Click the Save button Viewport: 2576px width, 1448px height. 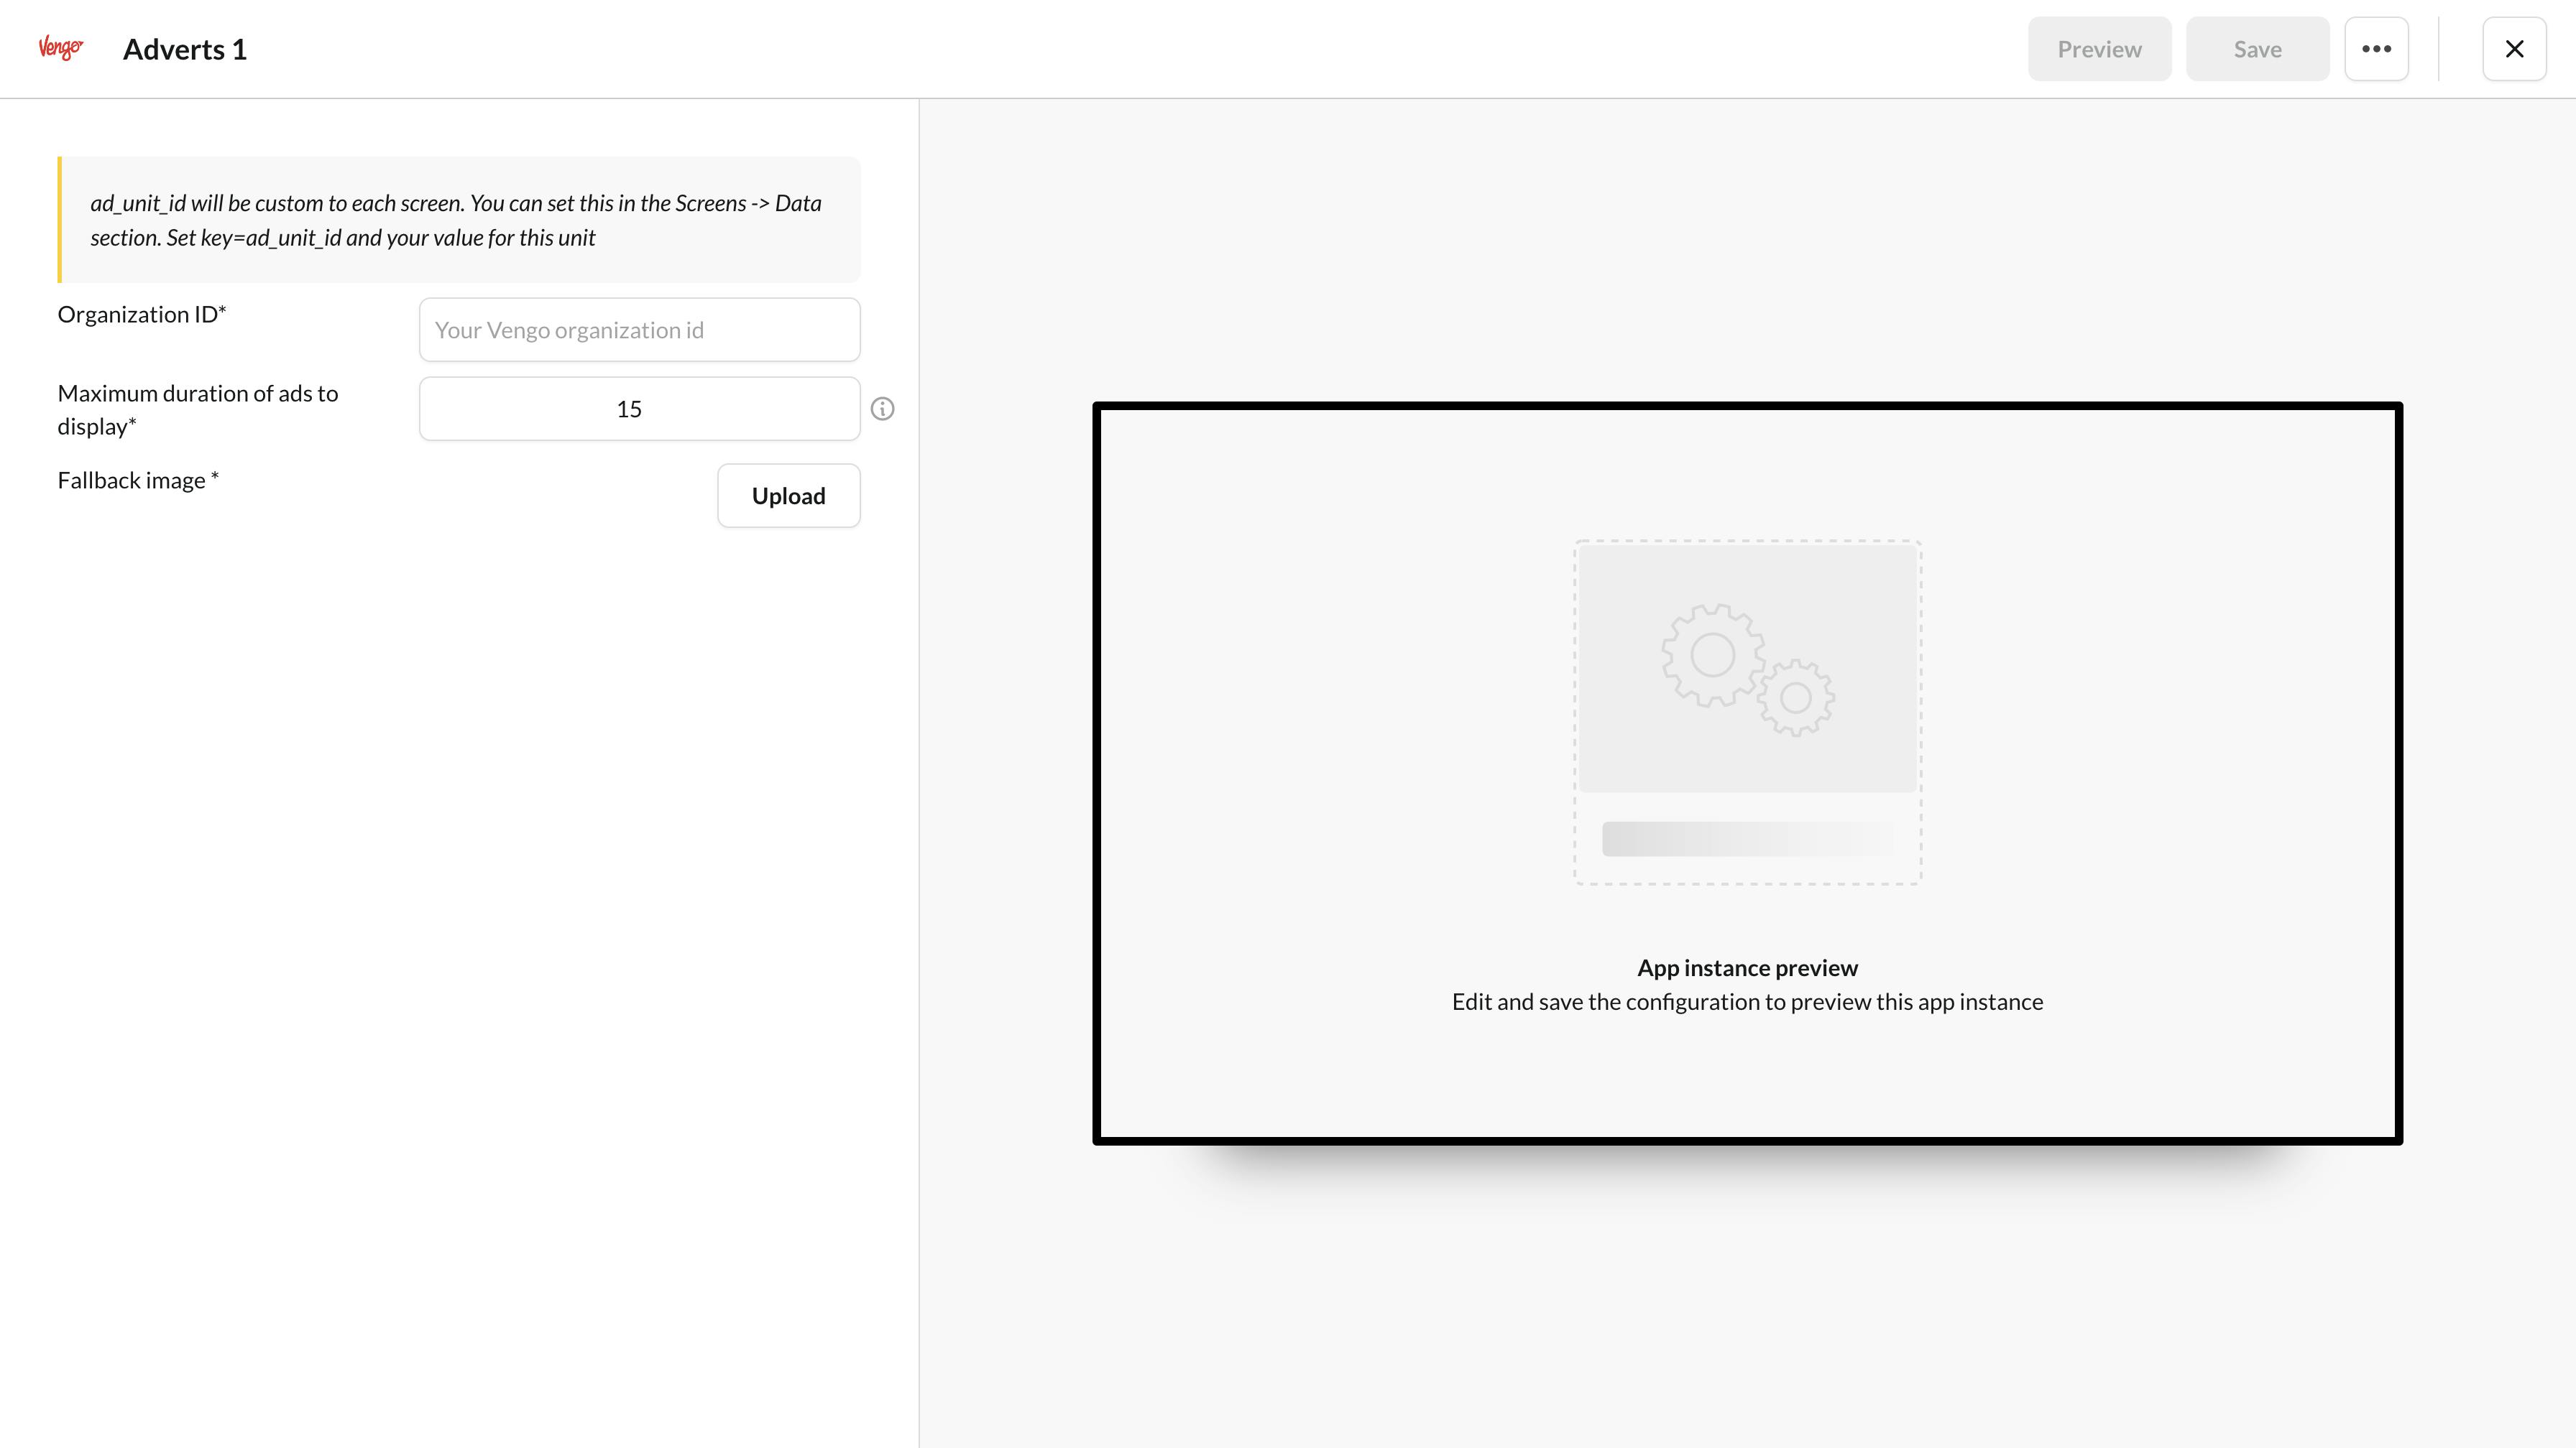pos(2257,49)
